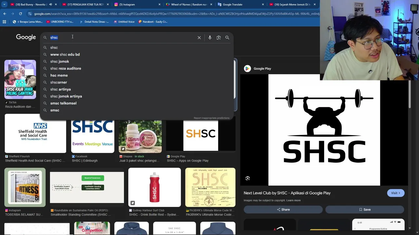Click the preview panel vertical scrollbar

pos(410,95)
